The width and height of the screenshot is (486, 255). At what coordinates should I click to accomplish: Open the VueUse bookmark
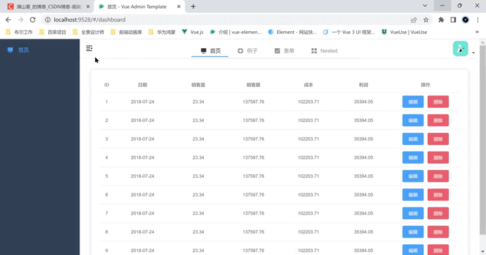click(405, 33)
